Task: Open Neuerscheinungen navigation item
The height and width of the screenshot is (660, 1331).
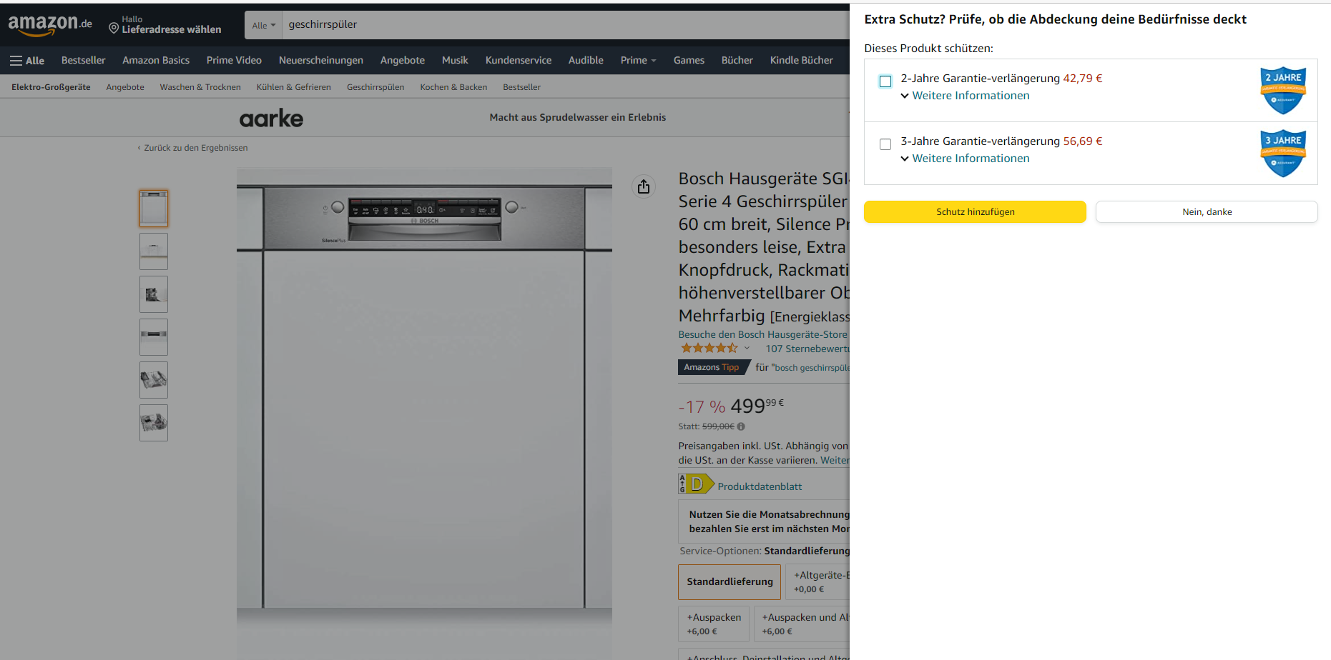Action: (321, 61)
